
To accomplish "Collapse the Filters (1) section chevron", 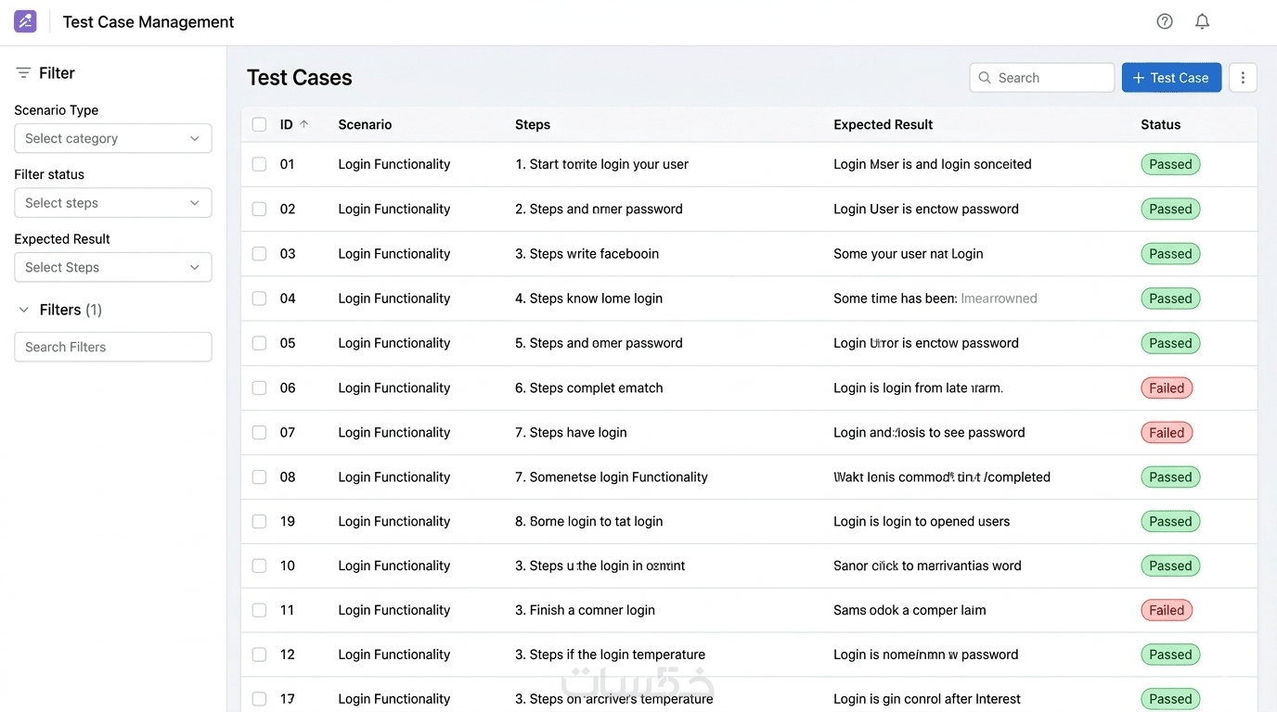I will (24, 310).
